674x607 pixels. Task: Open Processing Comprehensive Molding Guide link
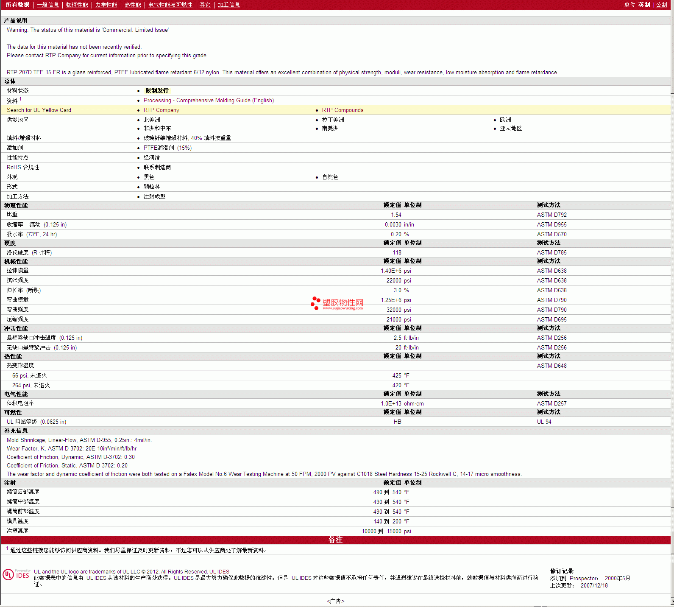tap(209, 100)
